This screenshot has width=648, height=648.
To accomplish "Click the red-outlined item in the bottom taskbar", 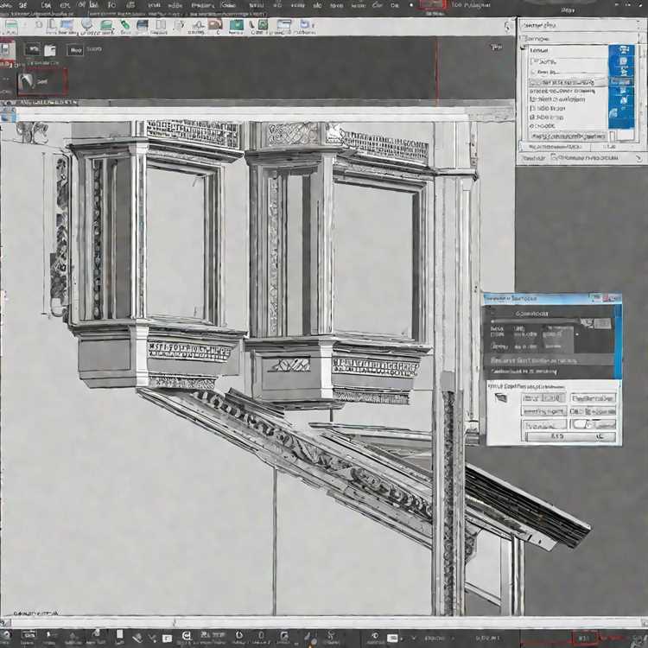I will [585, 638].
